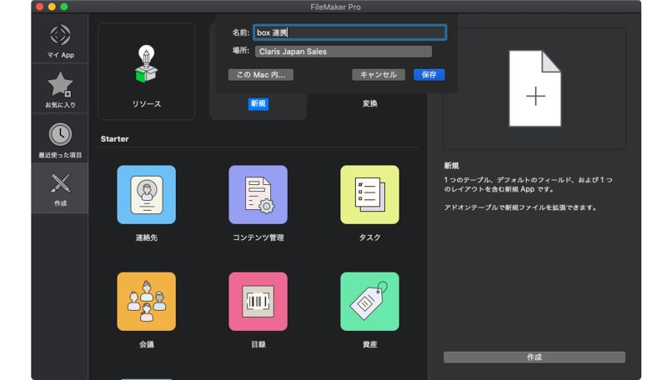Click the new-file preview with plus sign
The height and width of the screenshot is (380, 667).
click(x=534, y=88)
